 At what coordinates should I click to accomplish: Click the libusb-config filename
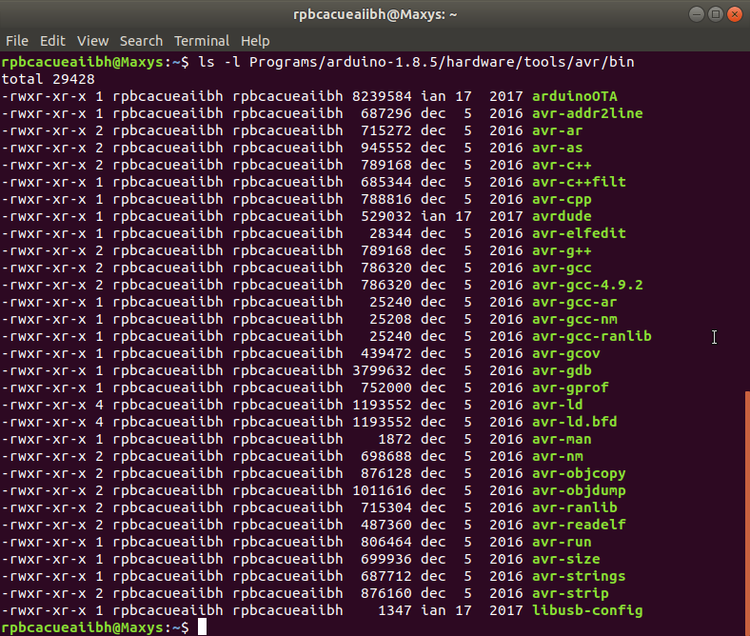(x=587, y=610)
